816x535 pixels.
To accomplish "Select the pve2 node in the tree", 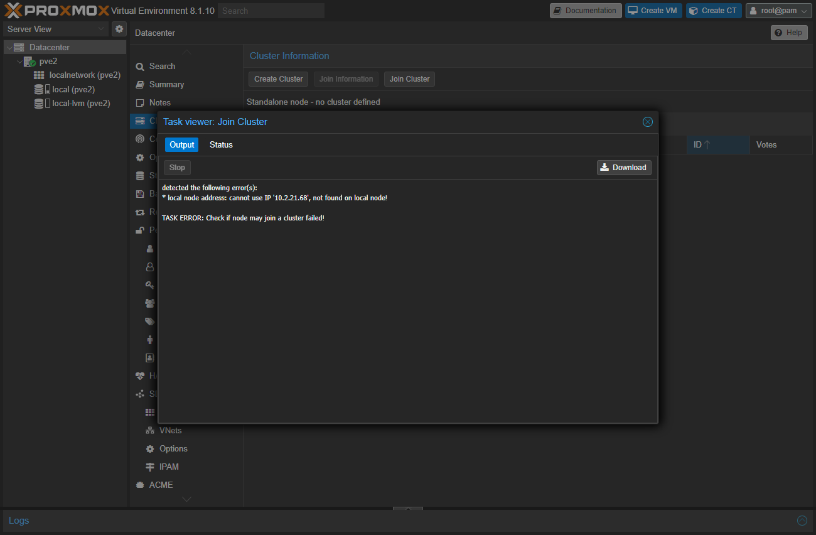I will [48, 62].
